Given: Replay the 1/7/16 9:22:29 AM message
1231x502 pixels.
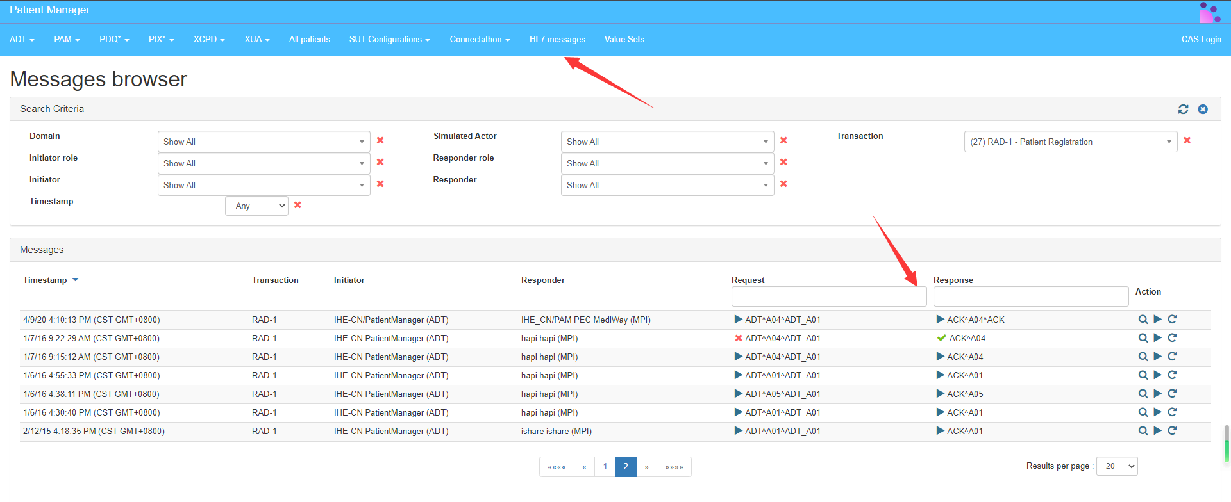Looking at the screenshot, I should click(1158, 338).
